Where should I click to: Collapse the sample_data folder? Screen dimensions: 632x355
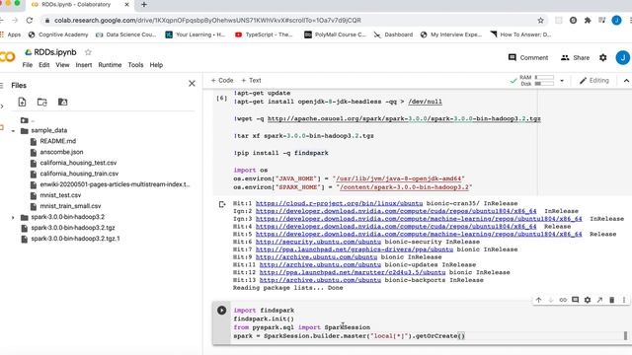tap(13, 131)
